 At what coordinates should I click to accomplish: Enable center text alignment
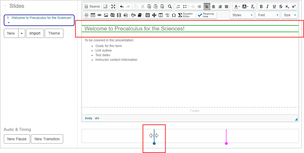214,6
